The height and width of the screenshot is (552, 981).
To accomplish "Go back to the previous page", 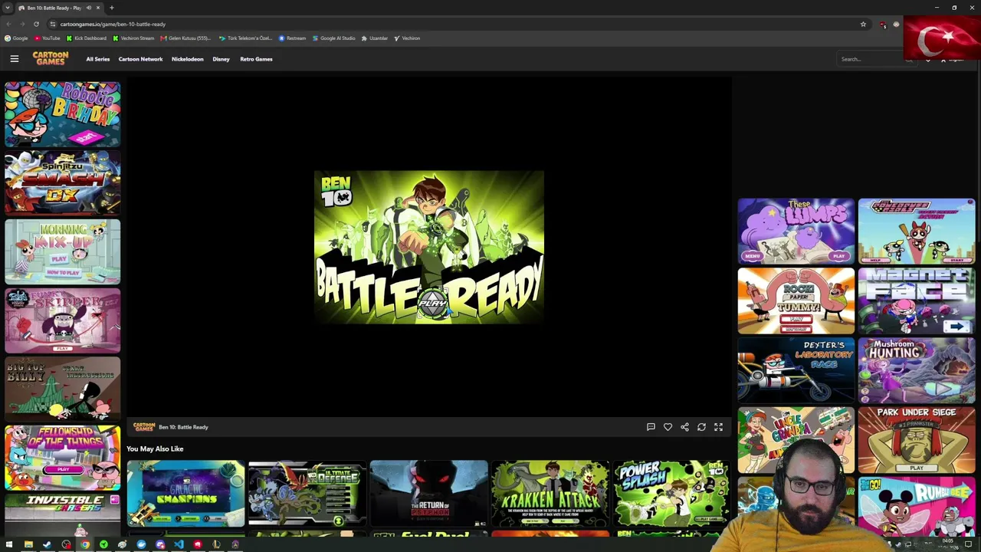I will [8, 24].
